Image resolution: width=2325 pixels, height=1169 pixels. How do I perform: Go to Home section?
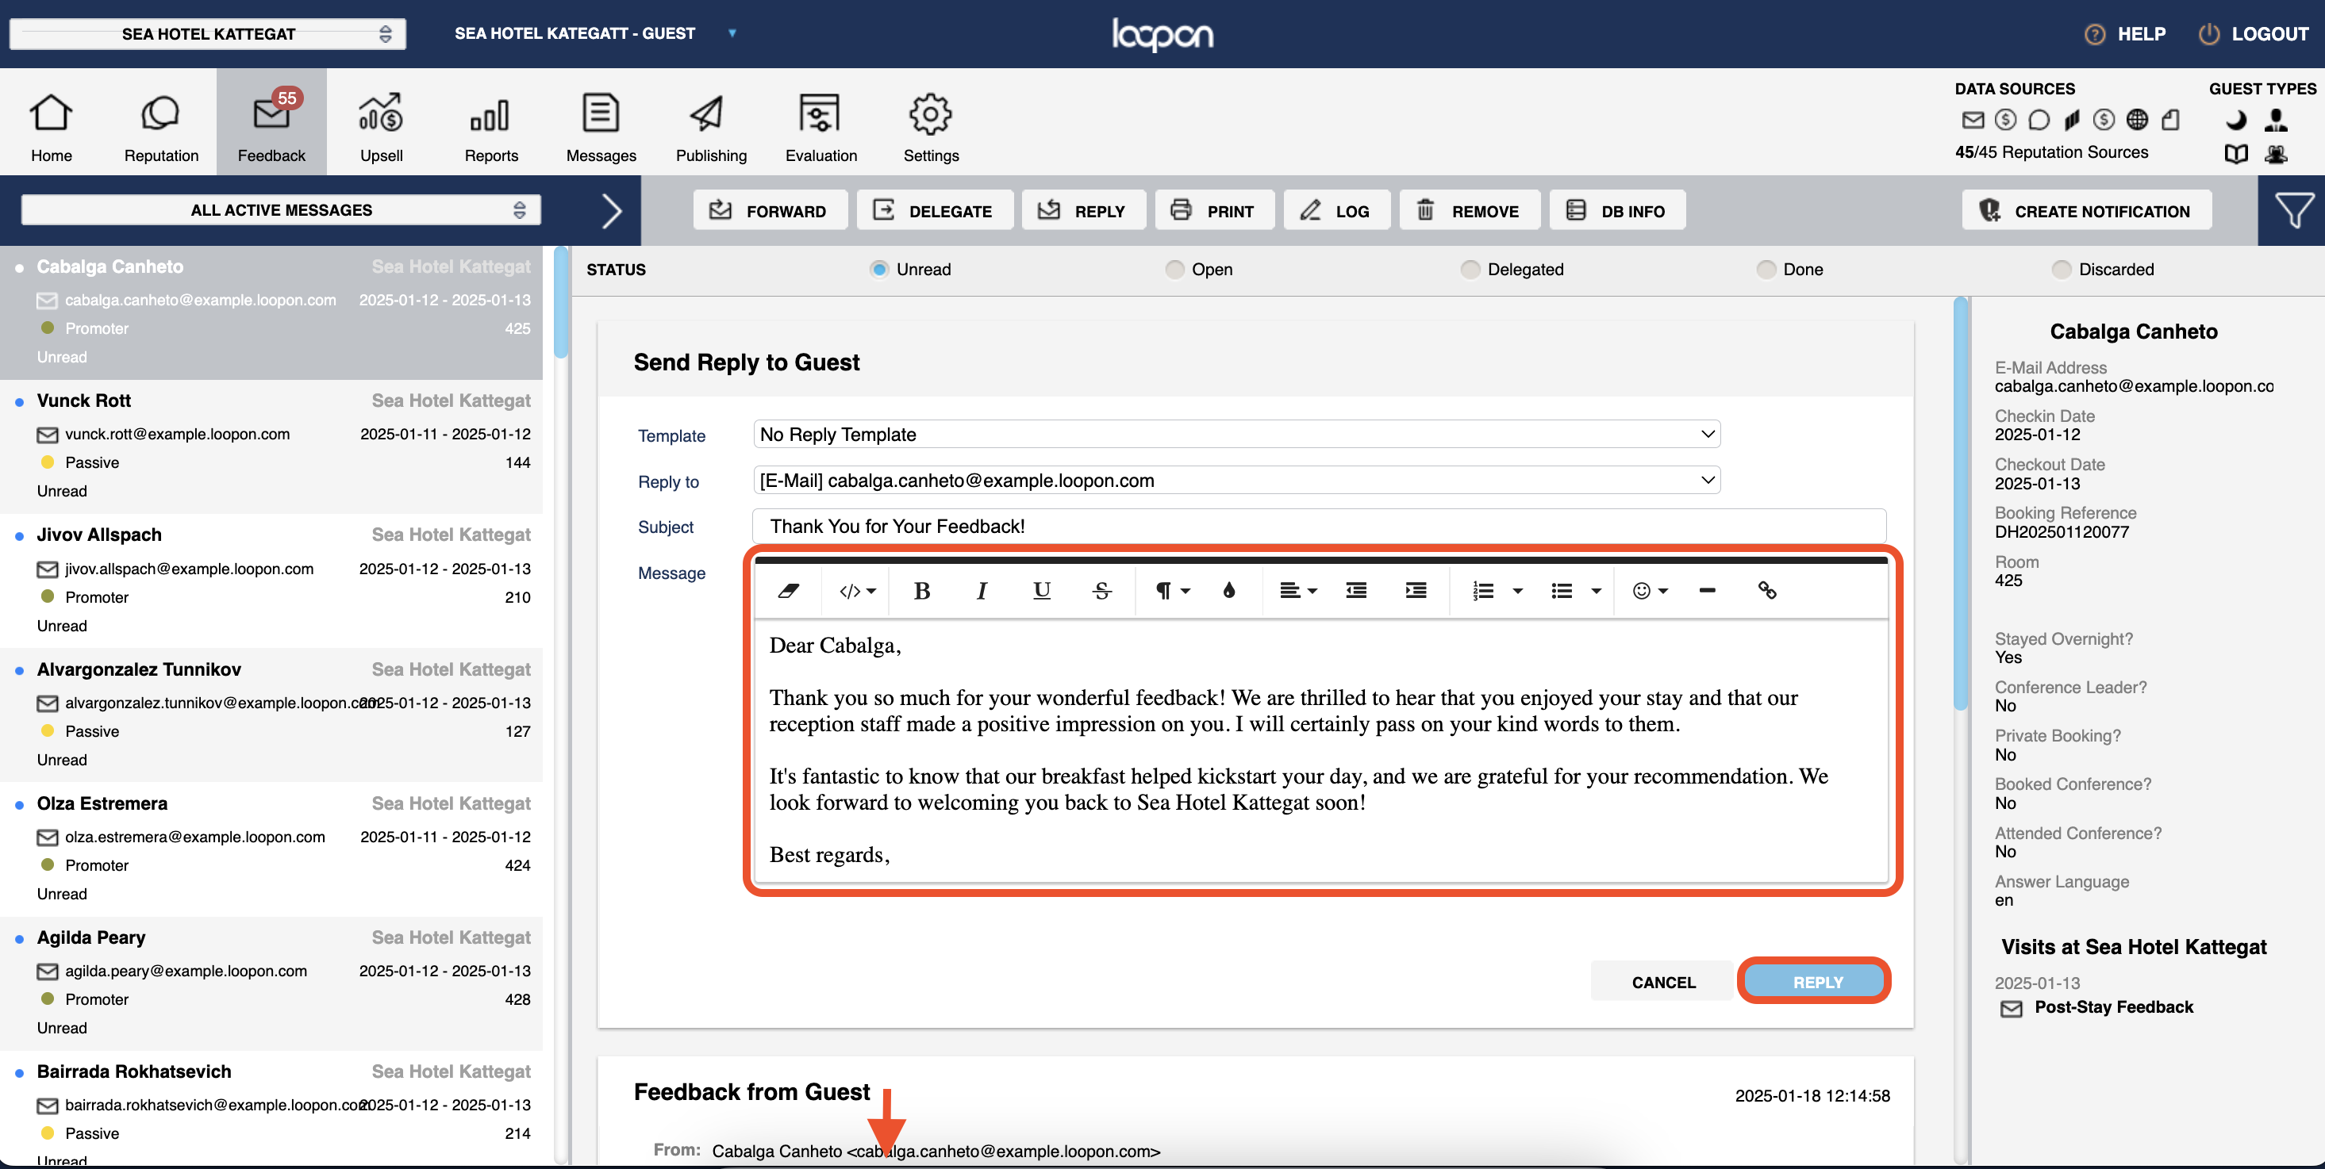click(52, 128)
